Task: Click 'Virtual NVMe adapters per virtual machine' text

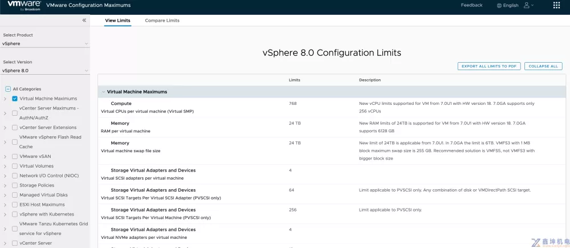Action: (144, 238)
